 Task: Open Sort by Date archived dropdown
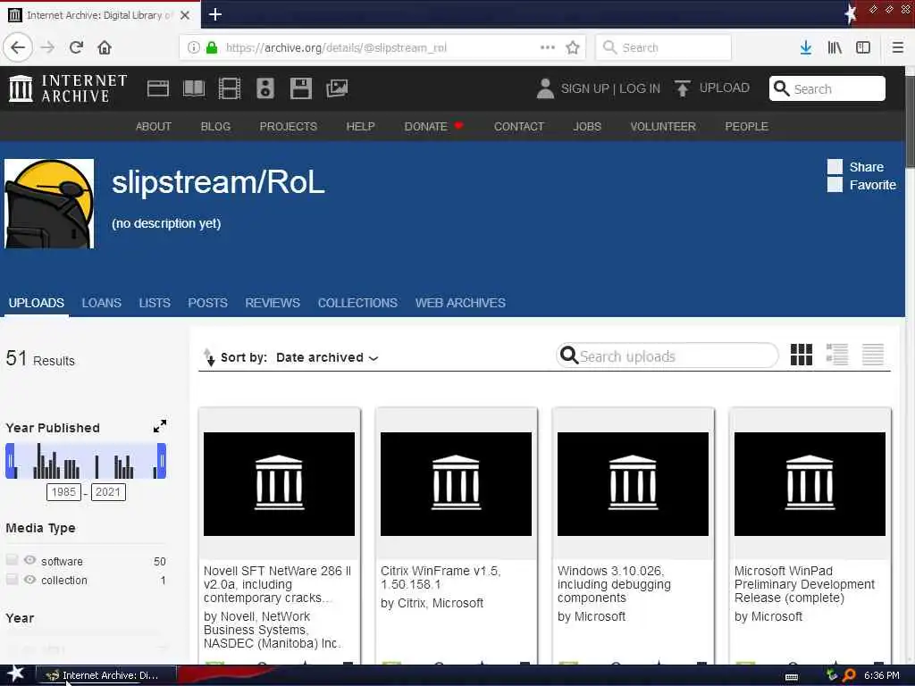pyautogui.click(x=327, y=357)
